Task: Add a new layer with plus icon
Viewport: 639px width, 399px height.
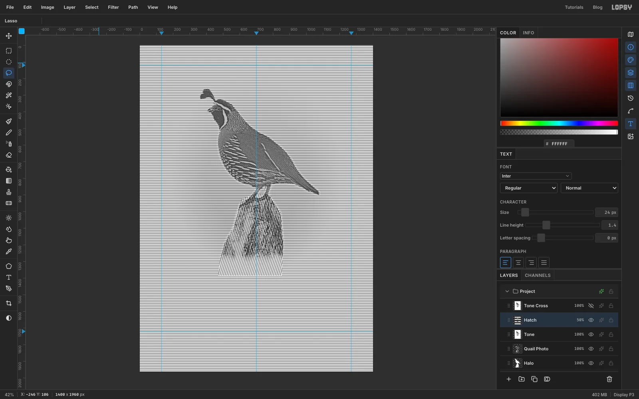Action: point(509,379)
